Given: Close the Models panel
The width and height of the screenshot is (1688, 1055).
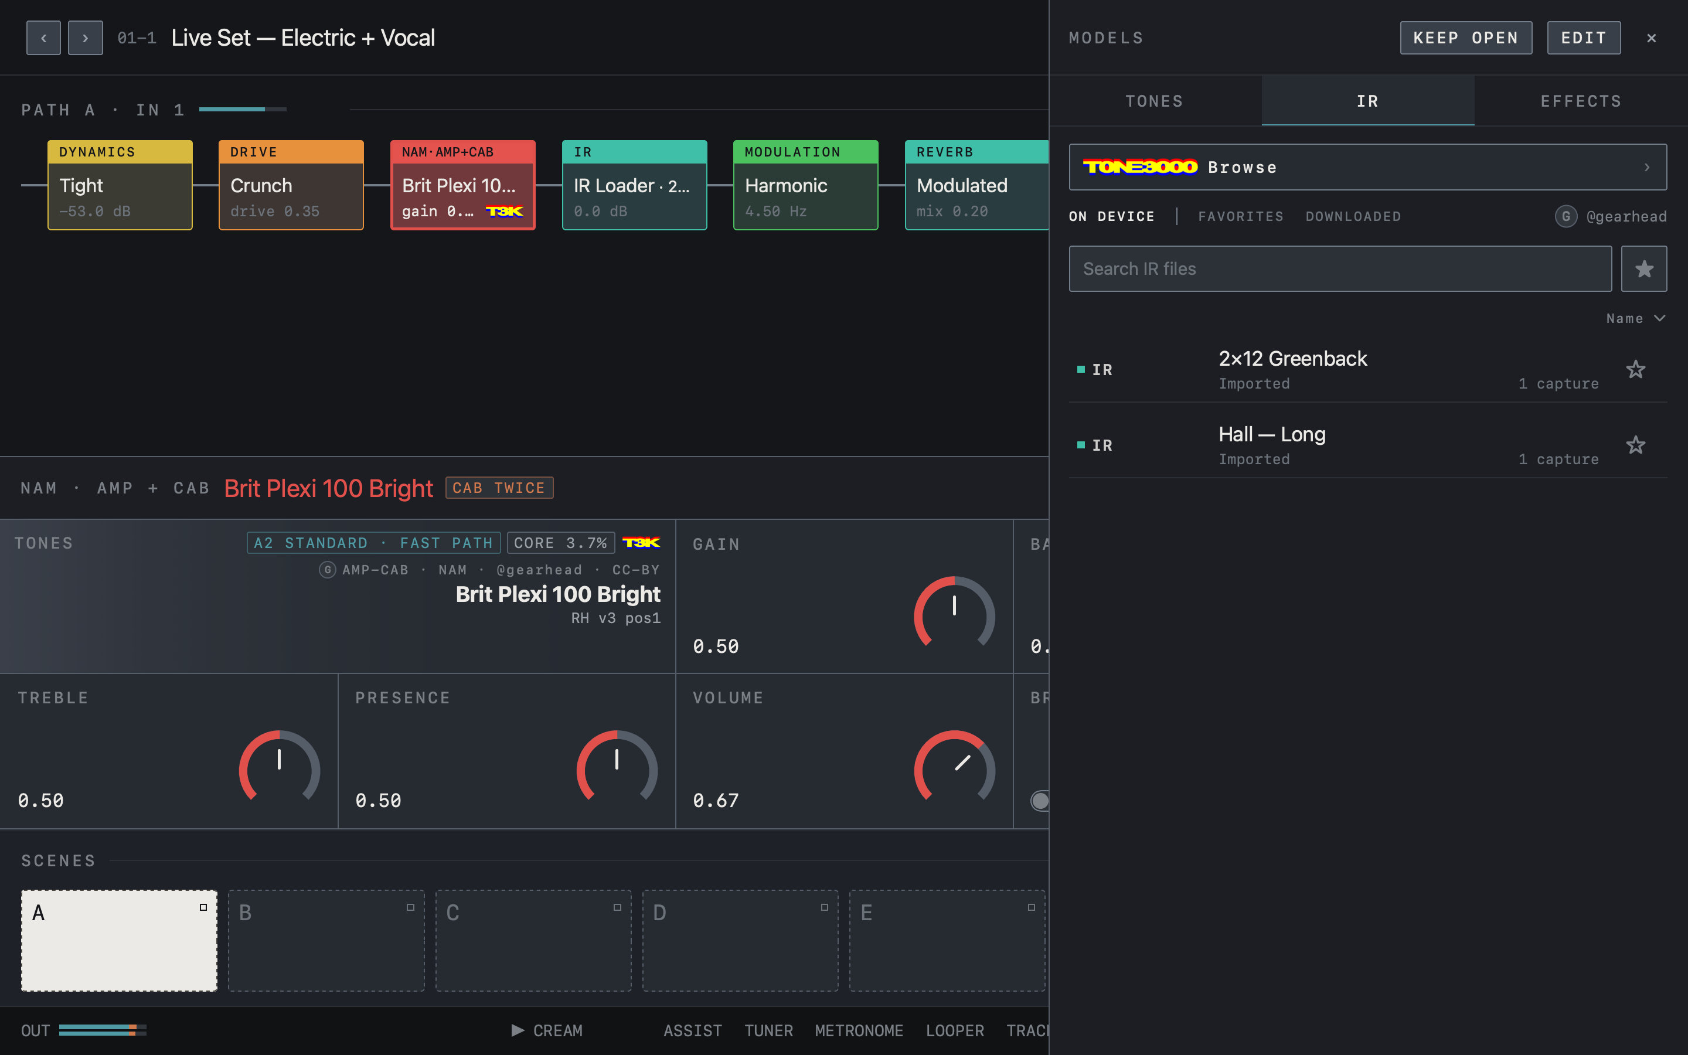Looking at the screenshot, I should [x=1651, y=38].
